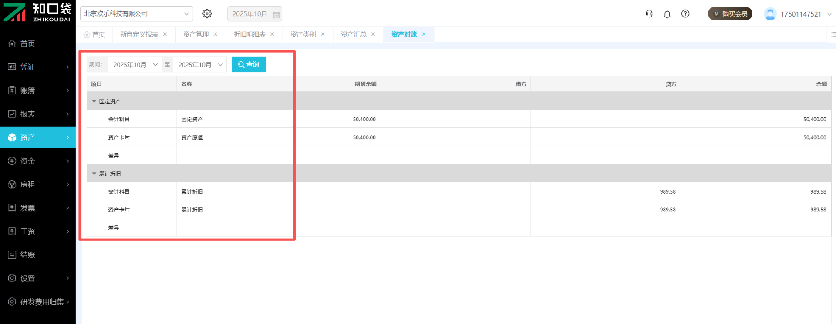Open the company selector 北京欢乐科技有限公司
Image resolution: width=836 pixels, height=324 pixels.
pos(136,14)
